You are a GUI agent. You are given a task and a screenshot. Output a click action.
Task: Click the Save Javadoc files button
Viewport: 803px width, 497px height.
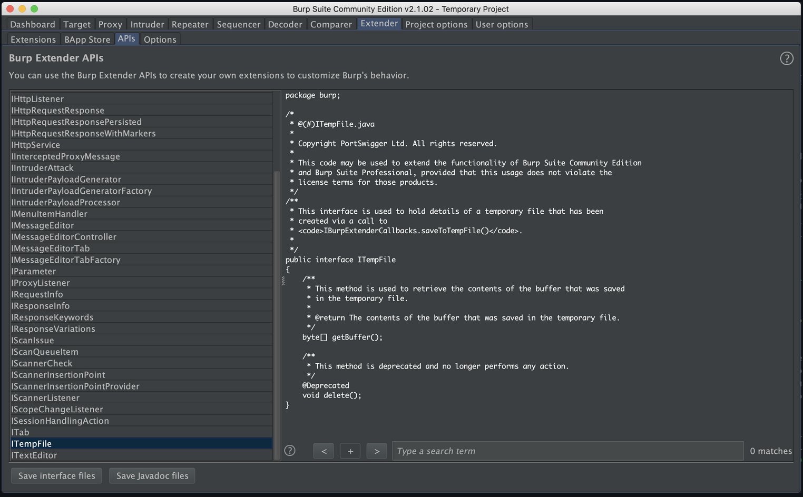point(152,475)
